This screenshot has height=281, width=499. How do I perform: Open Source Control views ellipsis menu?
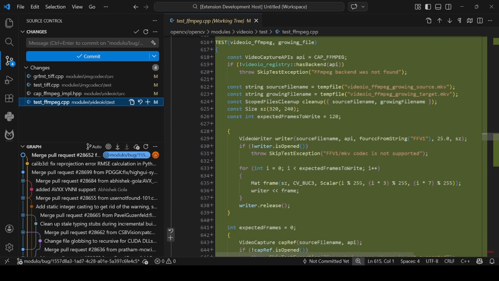(x=155, y=21)
